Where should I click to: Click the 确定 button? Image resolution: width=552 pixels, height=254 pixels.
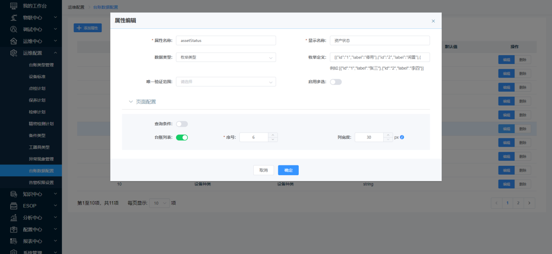[x=288, y=170]
